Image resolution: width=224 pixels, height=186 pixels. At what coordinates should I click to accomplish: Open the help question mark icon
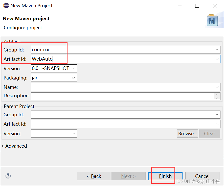point(8,176)
